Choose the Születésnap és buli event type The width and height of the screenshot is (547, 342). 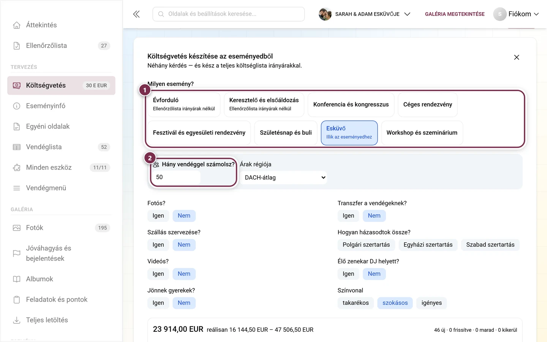286,133
